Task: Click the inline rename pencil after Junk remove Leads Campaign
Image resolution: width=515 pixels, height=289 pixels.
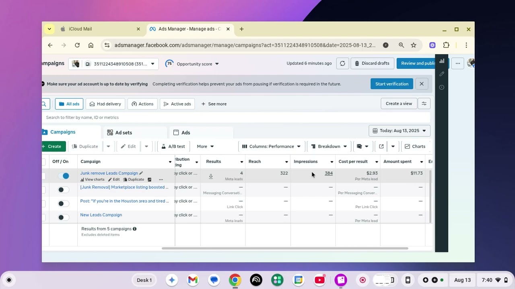Action: point(141,173)
